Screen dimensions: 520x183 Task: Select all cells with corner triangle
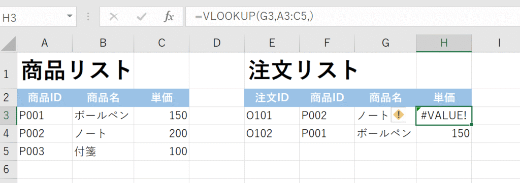[9, 44]
